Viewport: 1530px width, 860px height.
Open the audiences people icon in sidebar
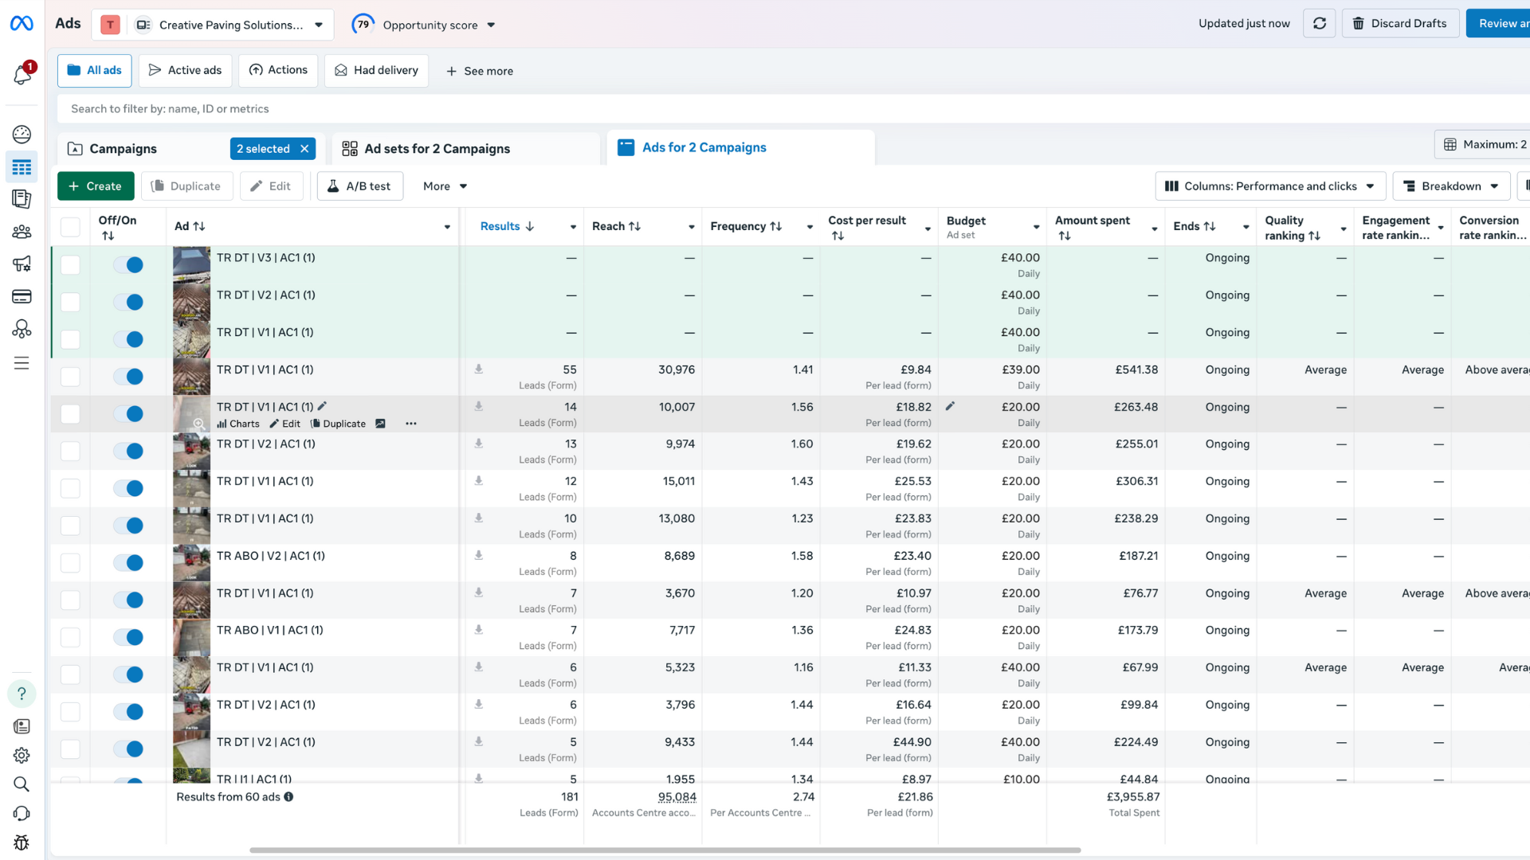coord(22,232)
